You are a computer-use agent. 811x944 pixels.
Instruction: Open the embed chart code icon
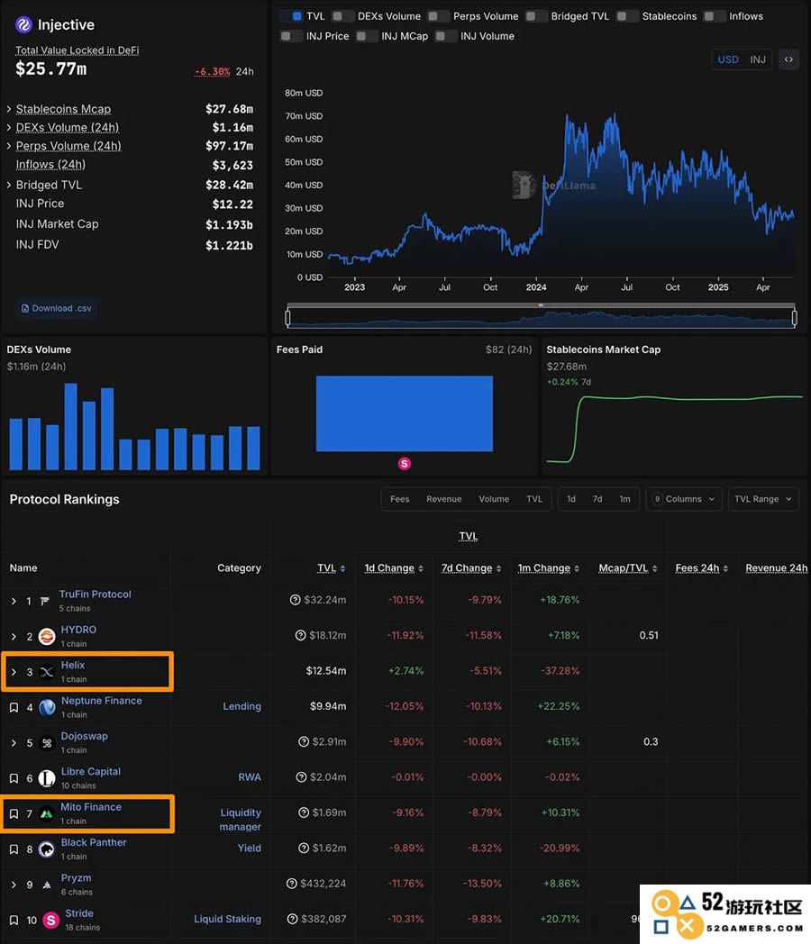(788, 59)
